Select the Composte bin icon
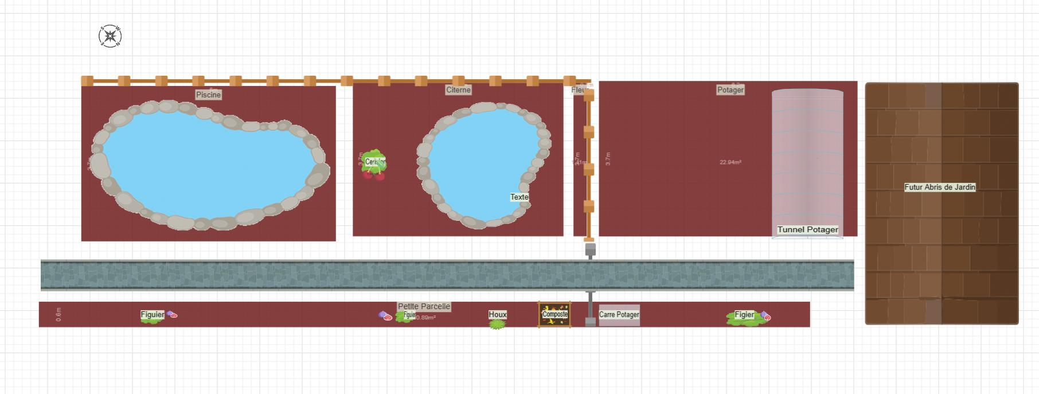Image resolution: width=1039 pixels, height=394 pixels. point(554,314)
